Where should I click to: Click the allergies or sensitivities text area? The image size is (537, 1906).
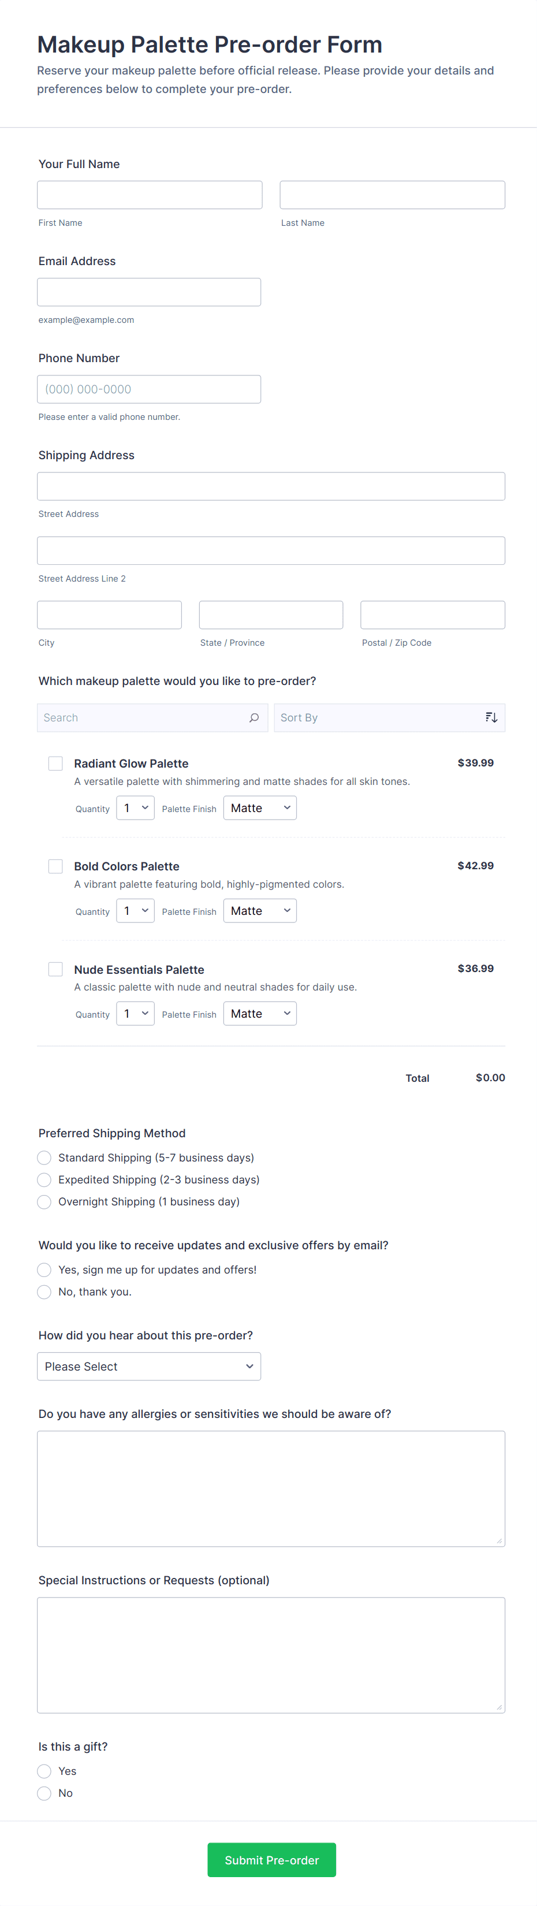(x=271, y=1488)
